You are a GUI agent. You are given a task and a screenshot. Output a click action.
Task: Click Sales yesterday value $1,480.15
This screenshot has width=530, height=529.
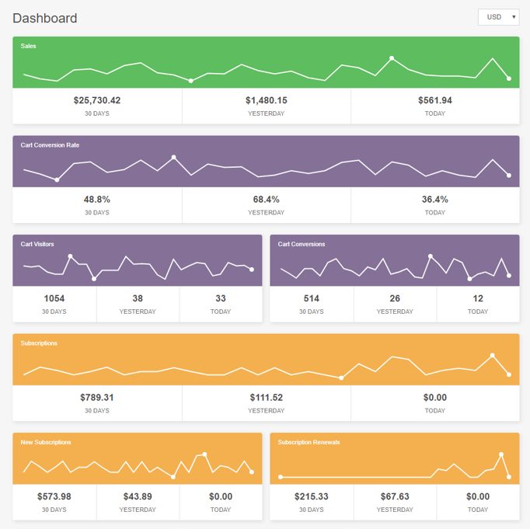pos(267,100)
